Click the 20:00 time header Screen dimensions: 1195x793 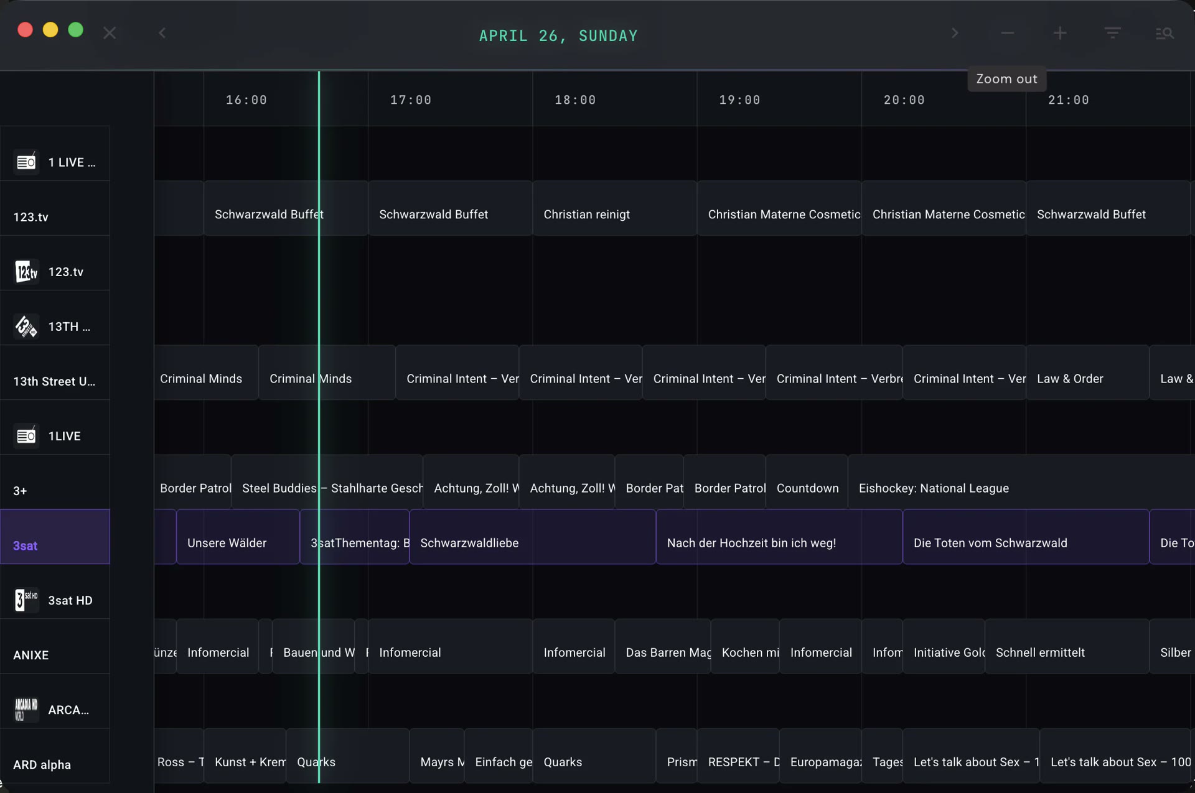904,100
